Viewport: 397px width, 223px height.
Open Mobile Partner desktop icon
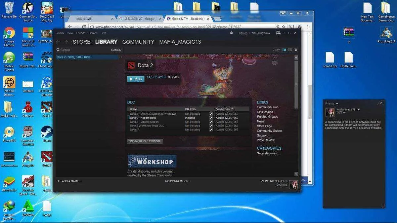point(9,57)
